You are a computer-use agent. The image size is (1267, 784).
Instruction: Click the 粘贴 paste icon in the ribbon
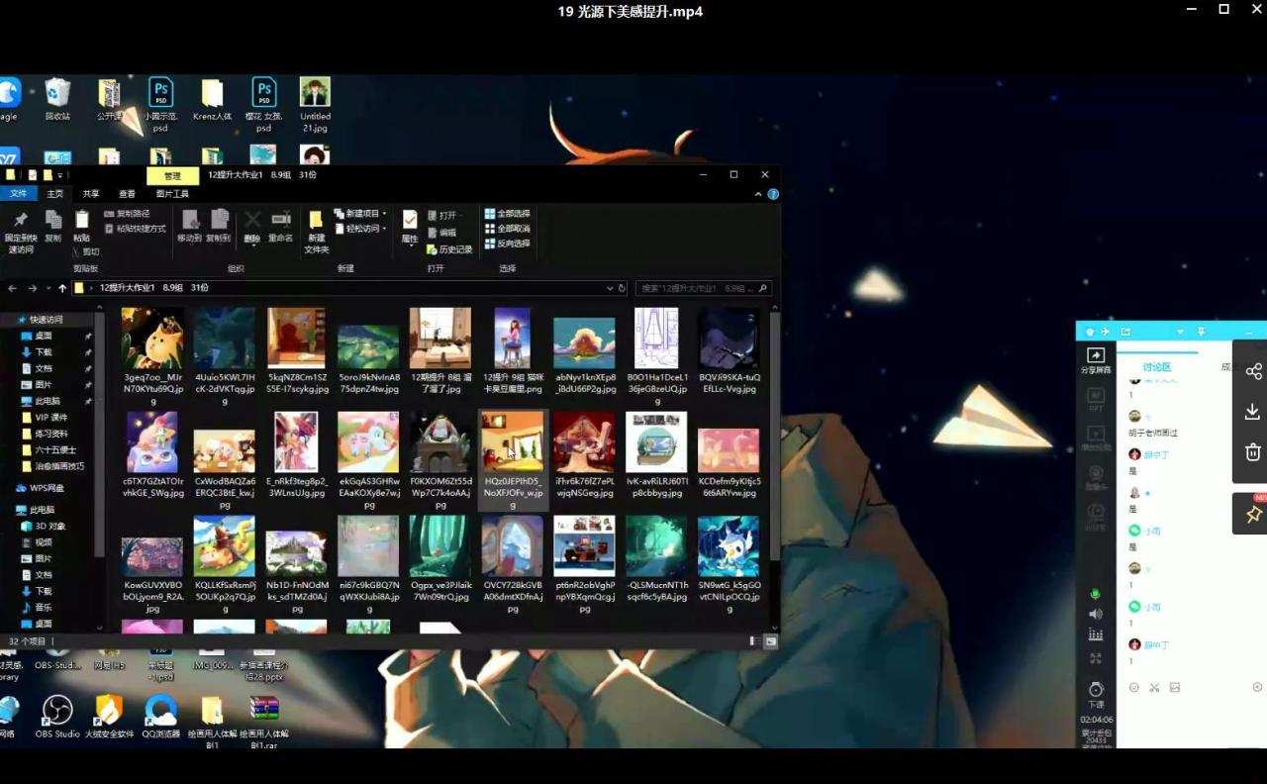[81, 220]
